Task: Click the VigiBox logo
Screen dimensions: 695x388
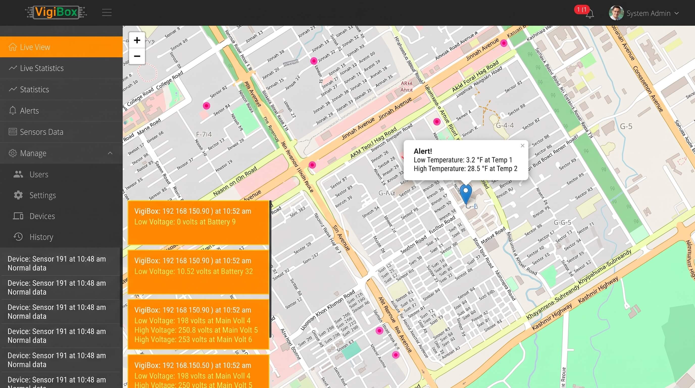Action: click(x=56, y=12)
